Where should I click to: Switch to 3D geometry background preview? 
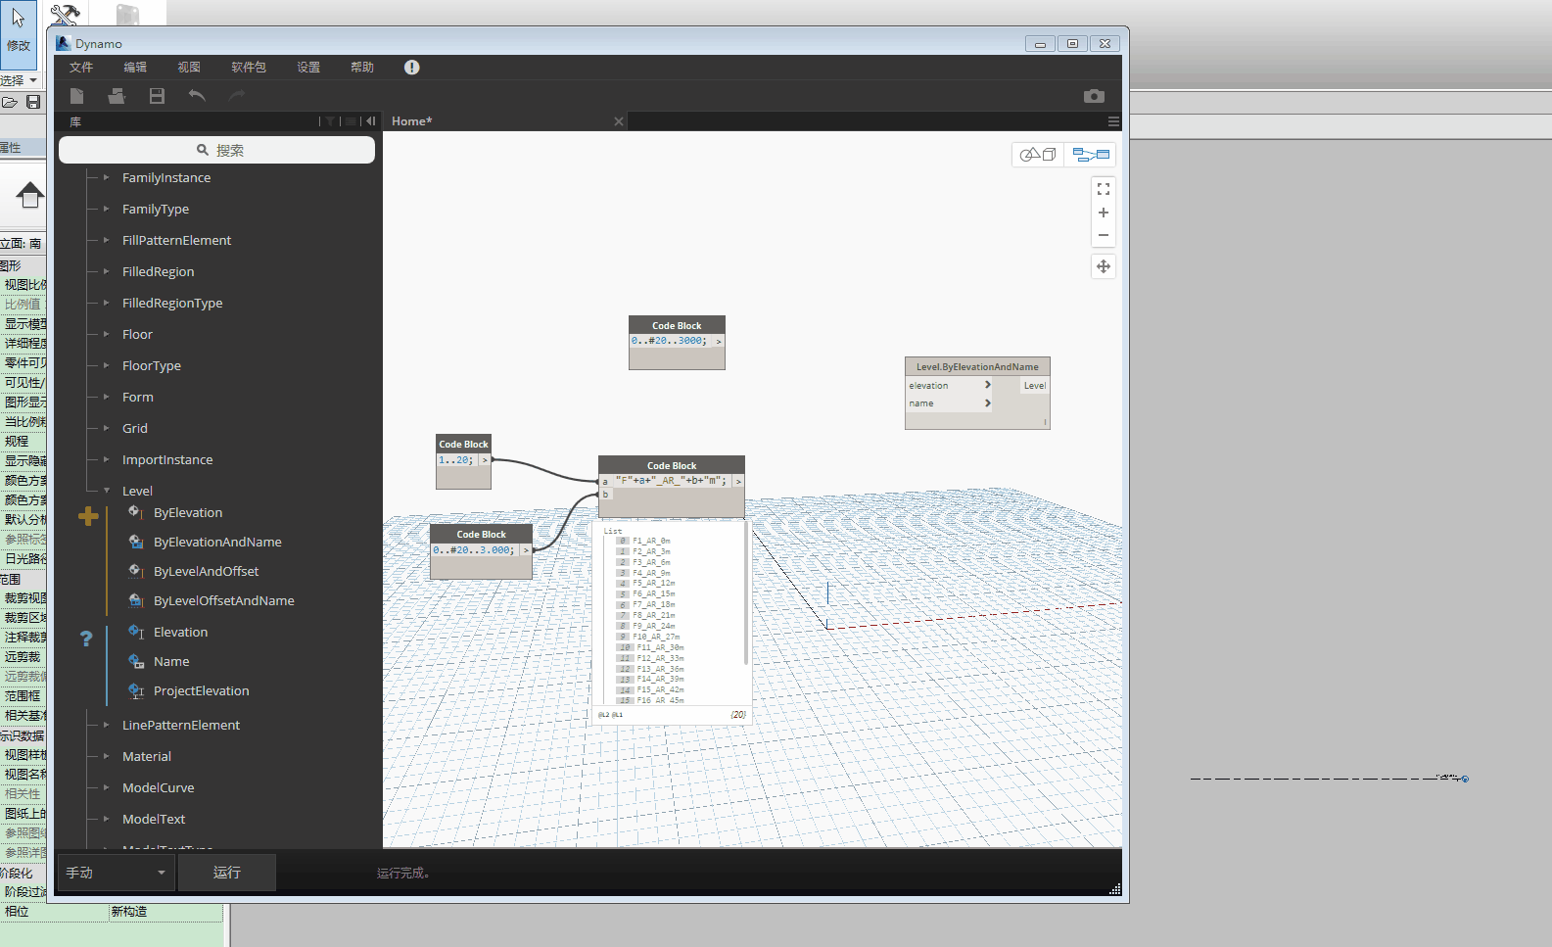point(1038,155)
